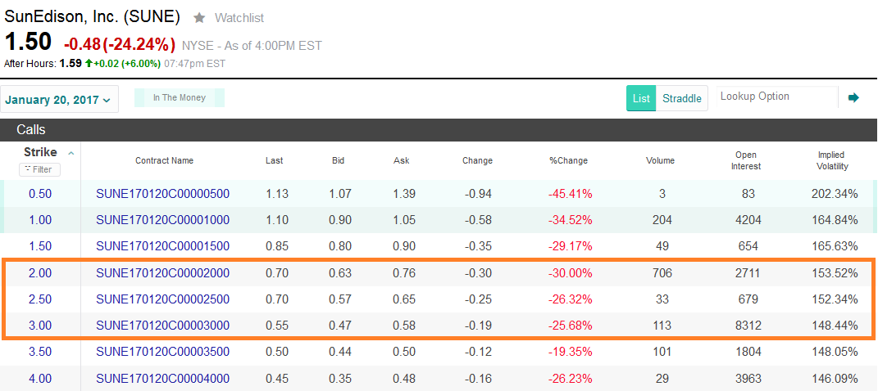
Task: Click the 3963 open interest value
Action: coord(748,378)
